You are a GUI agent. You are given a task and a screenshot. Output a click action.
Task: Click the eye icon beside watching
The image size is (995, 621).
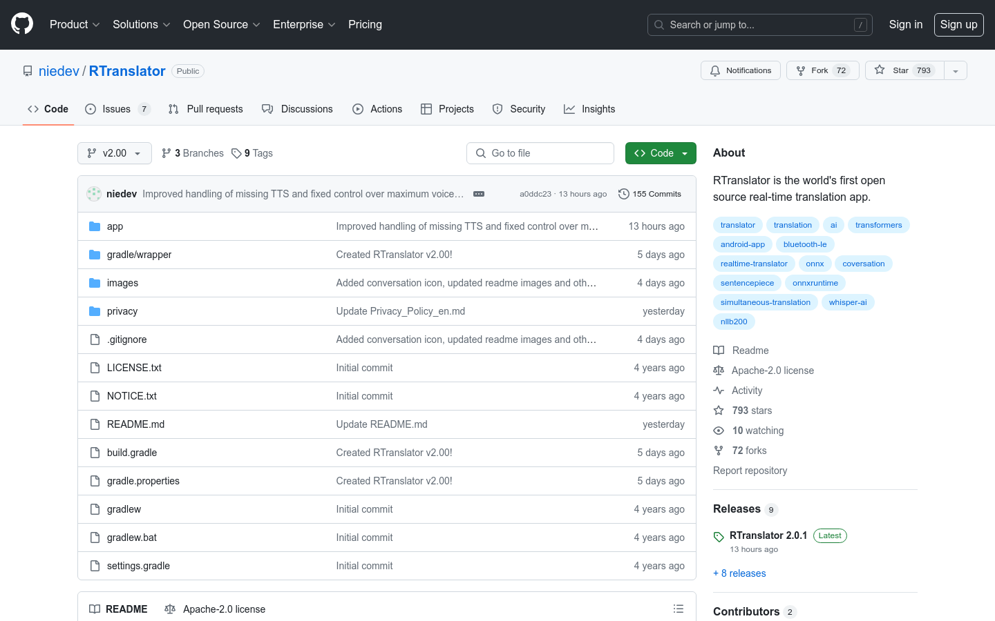pyautogui.click(x=719, y=431)
